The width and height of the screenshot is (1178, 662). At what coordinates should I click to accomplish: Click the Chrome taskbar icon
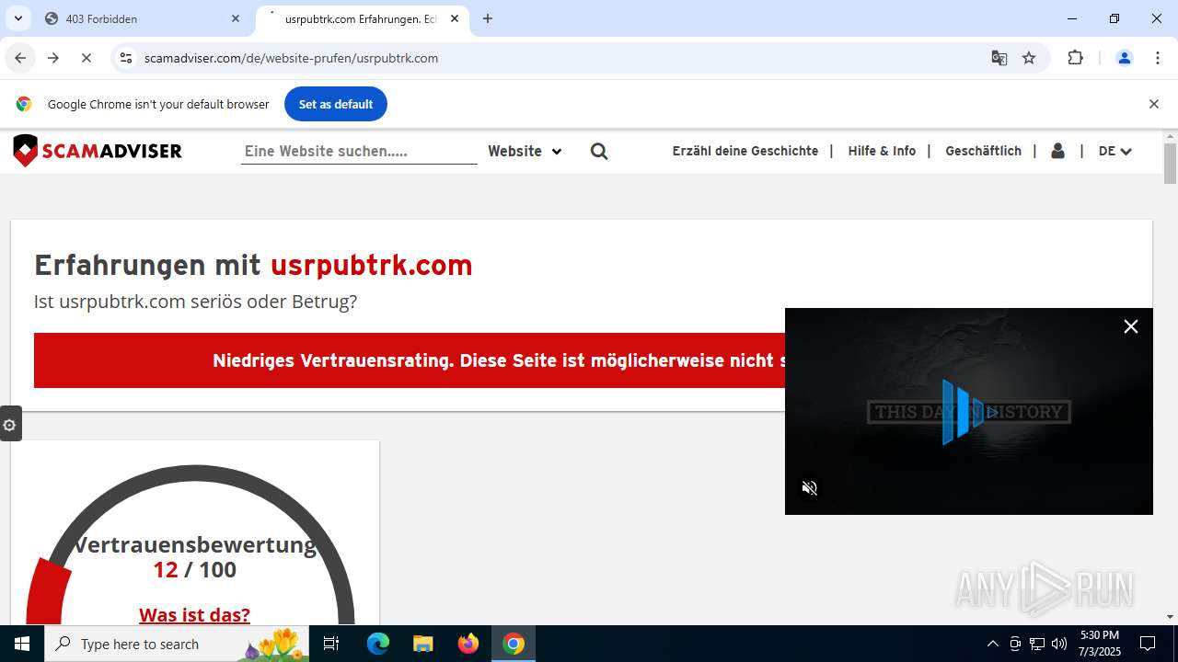[x=514, y=644]
